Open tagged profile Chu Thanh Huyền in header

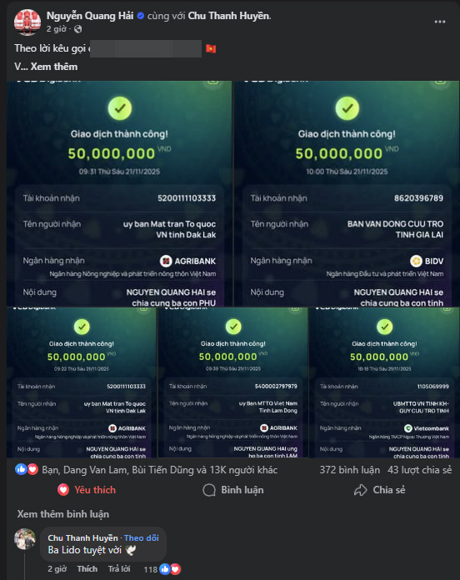229,16
